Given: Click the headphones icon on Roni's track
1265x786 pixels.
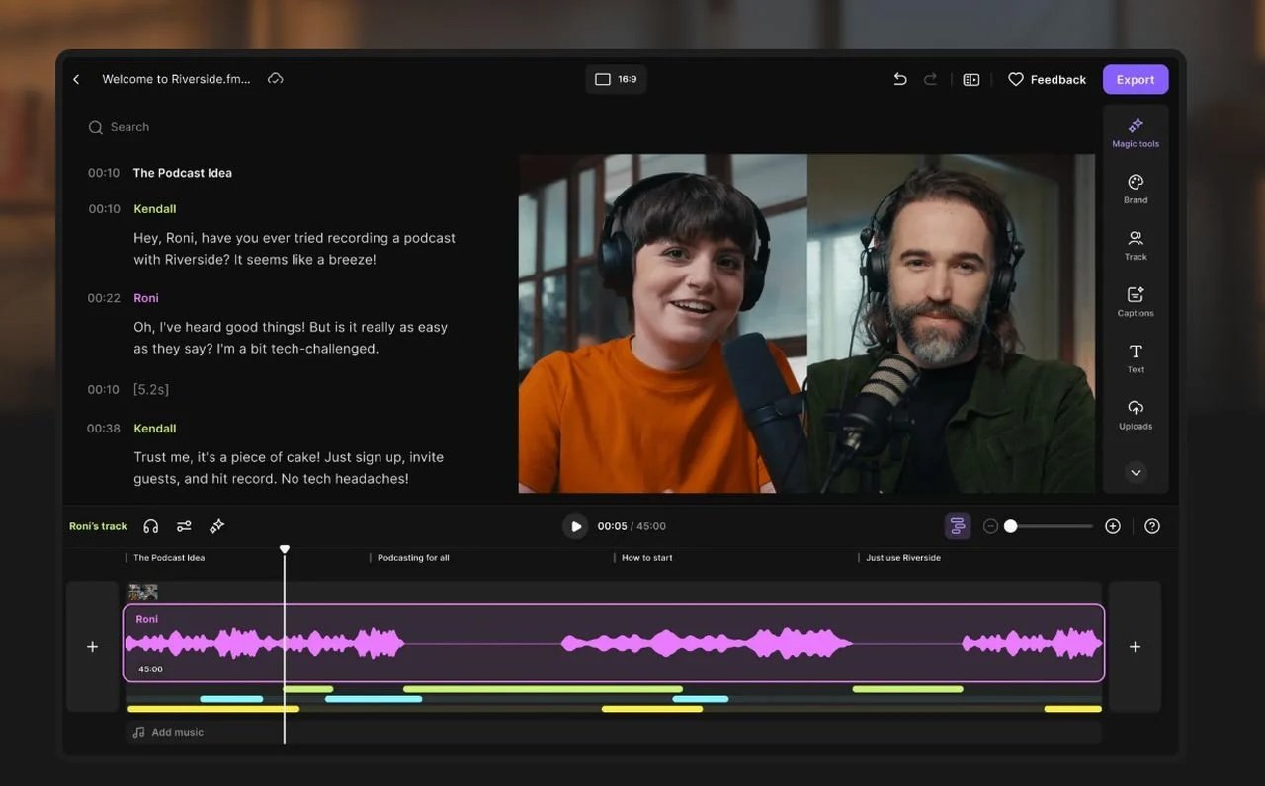Looking at the screenshot, I should tap(151, 526).
